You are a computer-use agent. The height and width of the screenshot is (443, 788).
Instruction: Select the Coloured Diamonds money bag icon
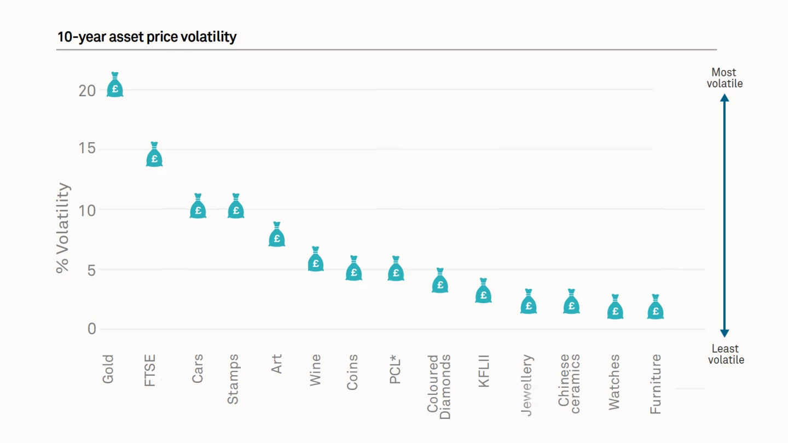click(440, 282)
